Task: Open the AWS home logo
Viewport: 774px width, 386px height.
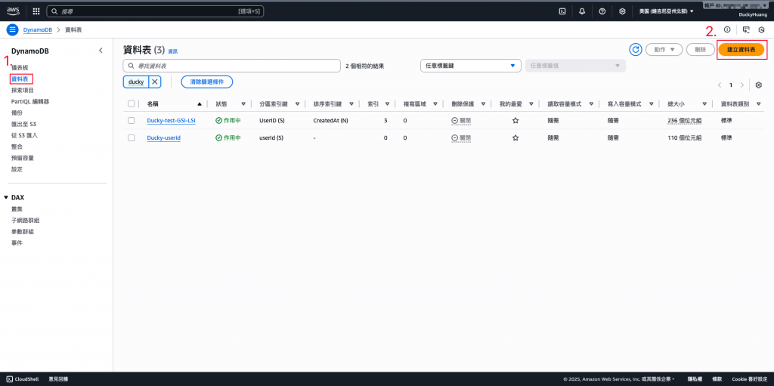Action: (13, 11)
